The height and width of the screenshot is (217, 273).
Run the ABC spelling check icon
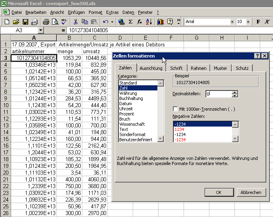64,22
